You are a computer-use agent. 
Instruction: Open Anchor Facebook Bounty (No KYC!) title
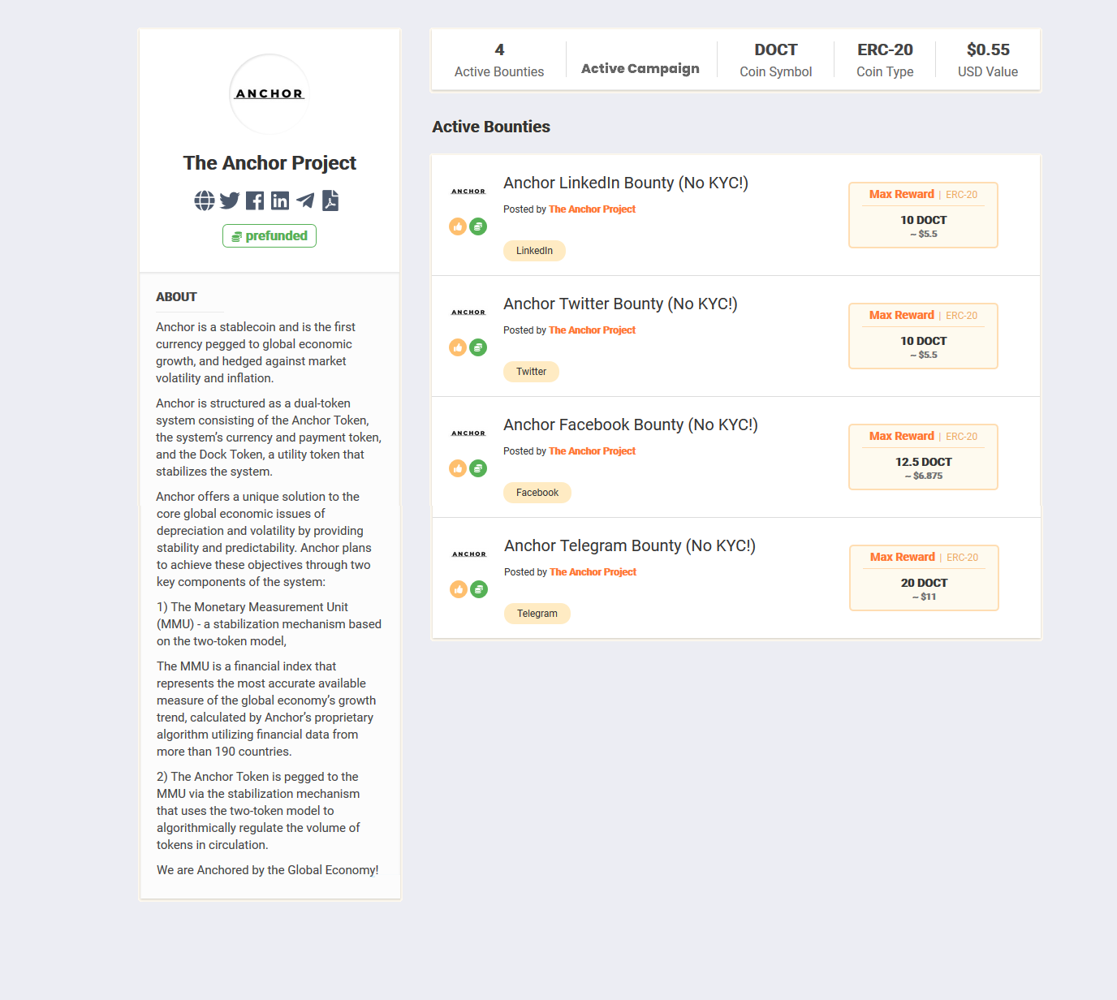coord(631,425)
